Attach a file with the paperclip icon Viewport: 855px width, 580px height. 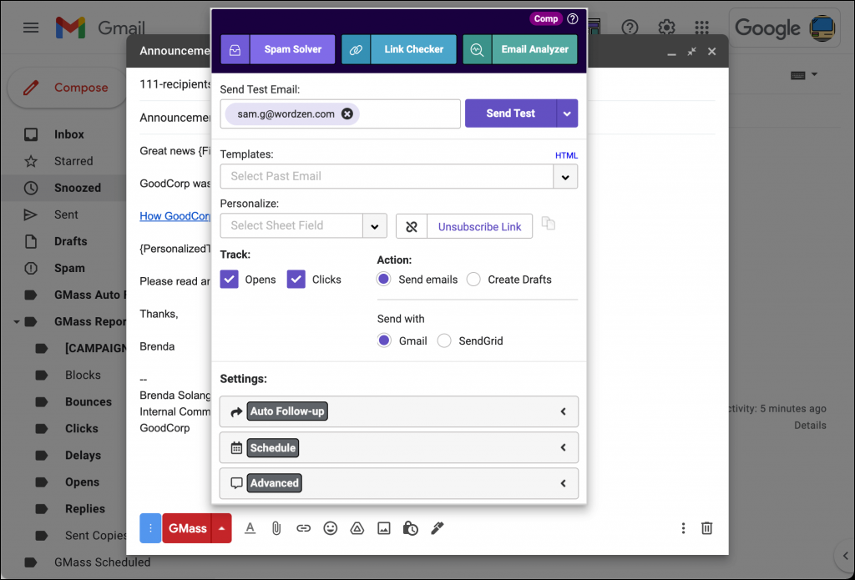pyautogui.click(x=276, y=528)
